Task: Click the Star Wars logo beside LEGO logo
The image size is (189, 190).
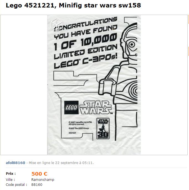Action: [x=96, y=108]
